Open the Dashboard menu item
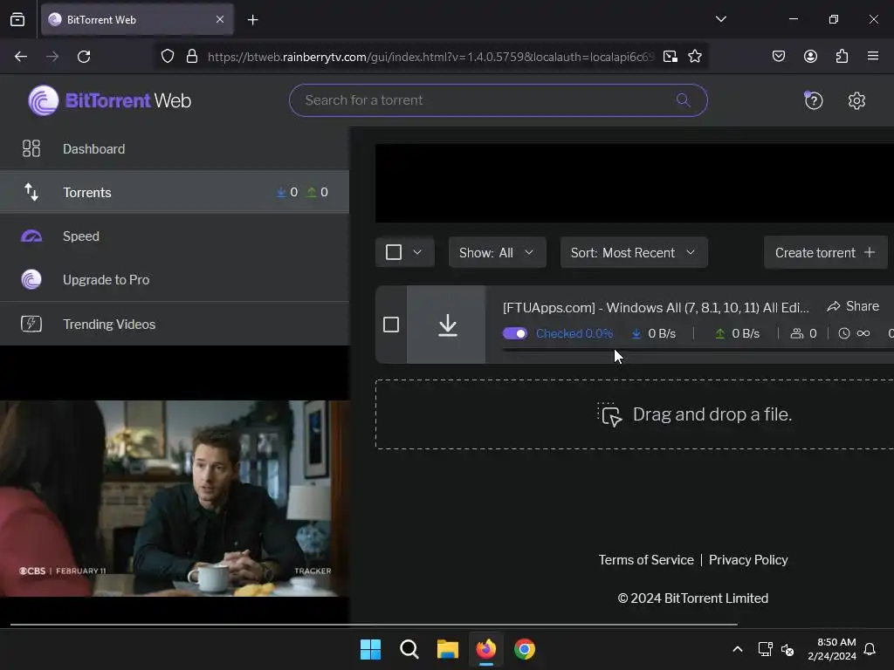The height and width of the screenshot is (670, 894). click(175, 148)
